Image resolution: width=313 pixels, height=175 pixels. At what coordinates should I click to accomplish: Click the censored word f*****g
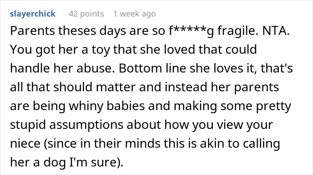coord(191,31)
